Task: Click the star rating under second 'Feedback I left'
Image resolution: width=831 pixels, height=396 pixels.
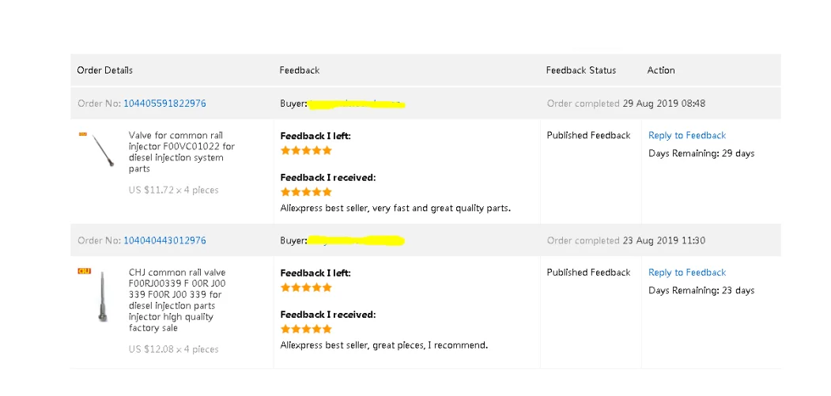Action: pyautogui.click(x=306, y=288)
